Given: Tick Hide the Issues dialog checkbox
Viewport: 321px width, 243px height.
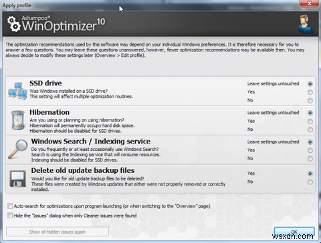Looking at the screenshot, I should [x=10, y=216].
